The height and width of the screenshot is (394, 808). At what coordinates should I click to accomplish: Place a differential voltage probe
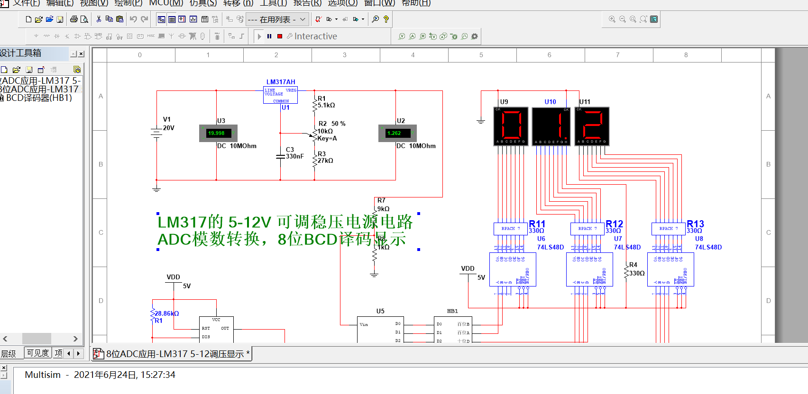(x=433, y=36)
